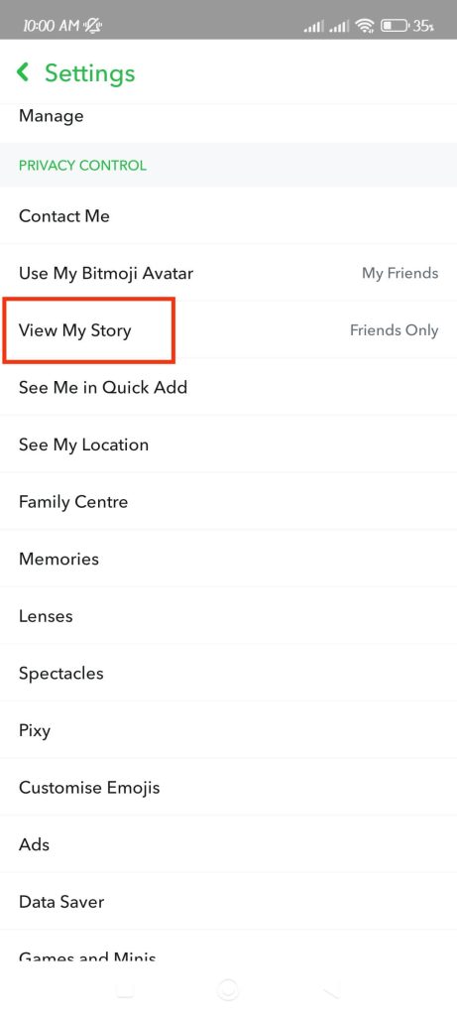Screen dimensions: 457x1016
Task: Open See Me in Quick Add
Action: (x=228, y=387)
